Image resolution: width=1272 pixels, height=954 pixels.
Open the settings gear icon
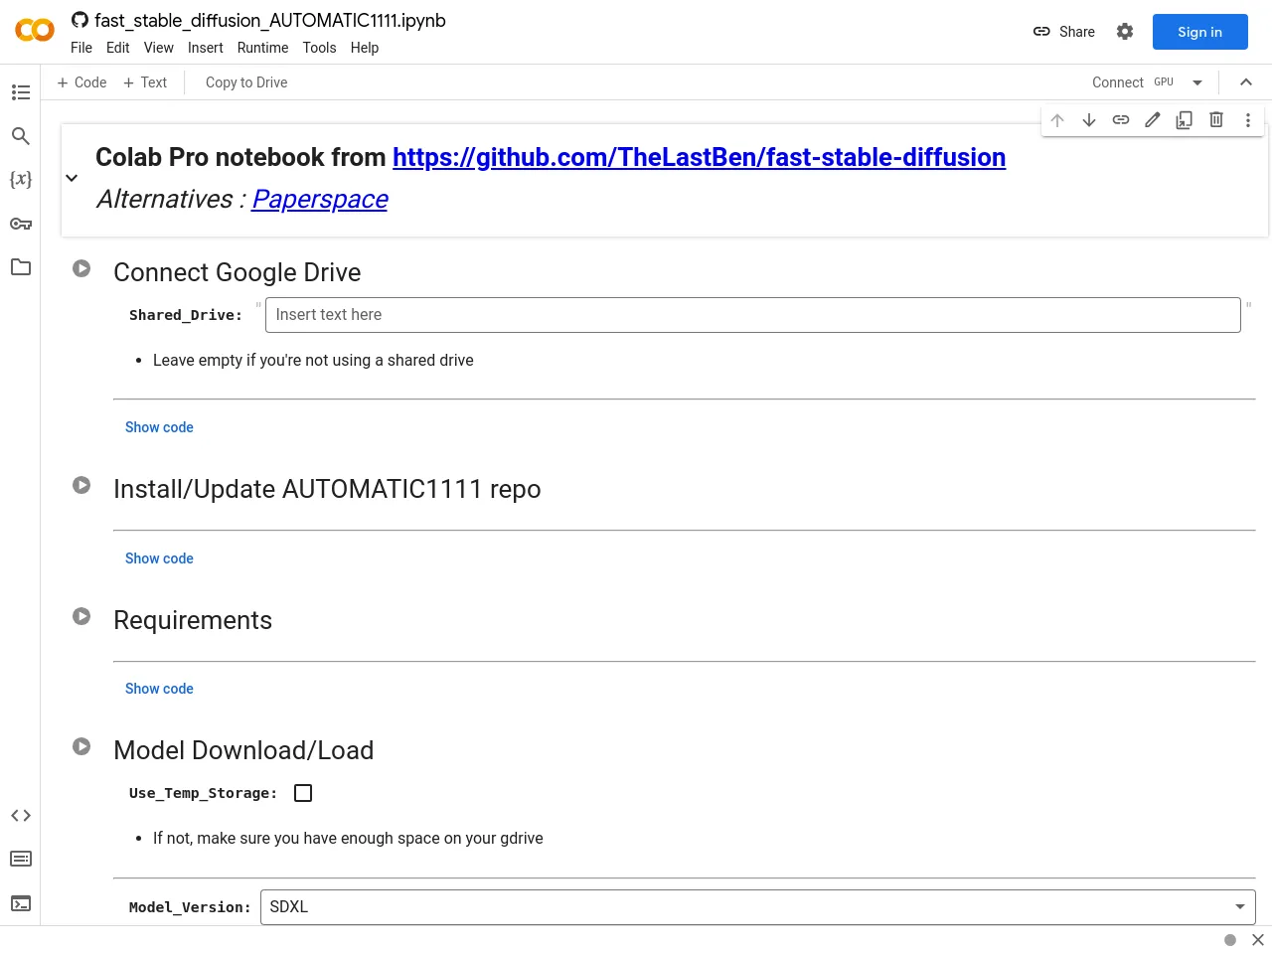coord(1125,32)
